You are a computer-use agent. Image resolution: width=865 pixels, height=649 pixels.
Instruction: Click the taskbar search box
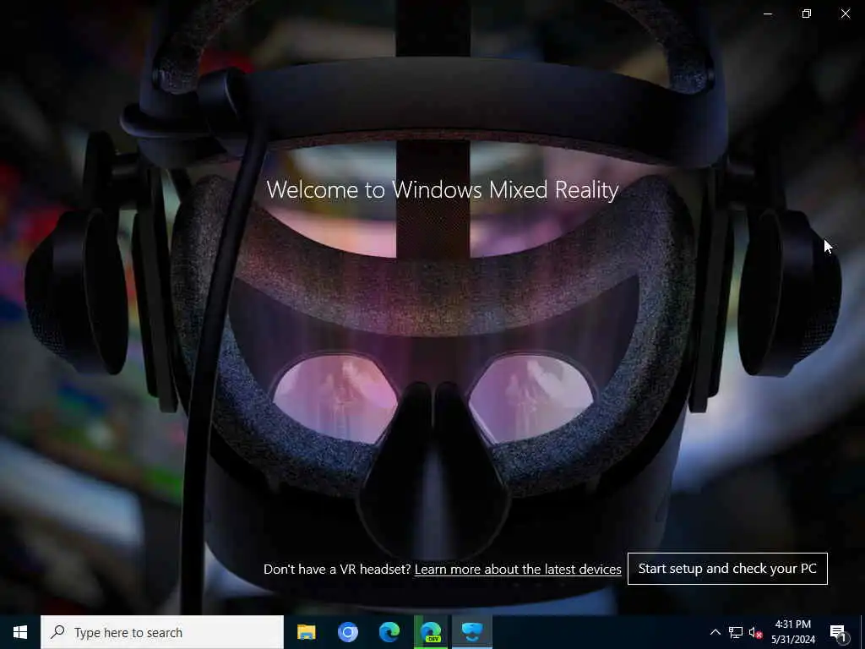click(x=162, y=632)
